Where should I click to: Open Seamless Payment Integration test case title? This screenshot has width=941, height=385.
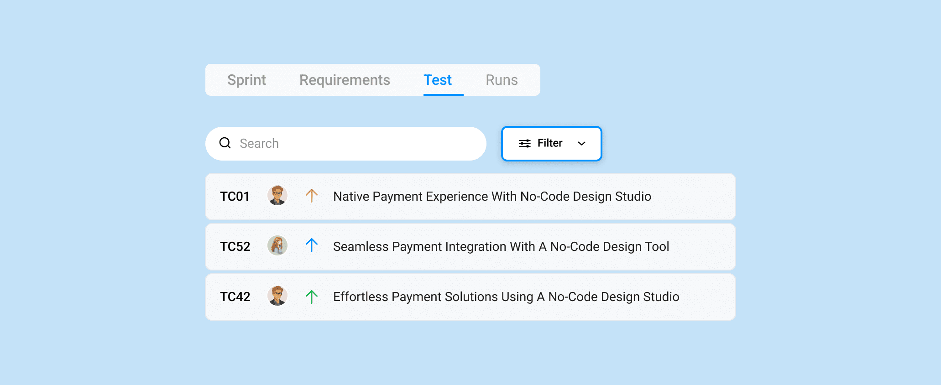pyautogui.click(x=501, y=247)
